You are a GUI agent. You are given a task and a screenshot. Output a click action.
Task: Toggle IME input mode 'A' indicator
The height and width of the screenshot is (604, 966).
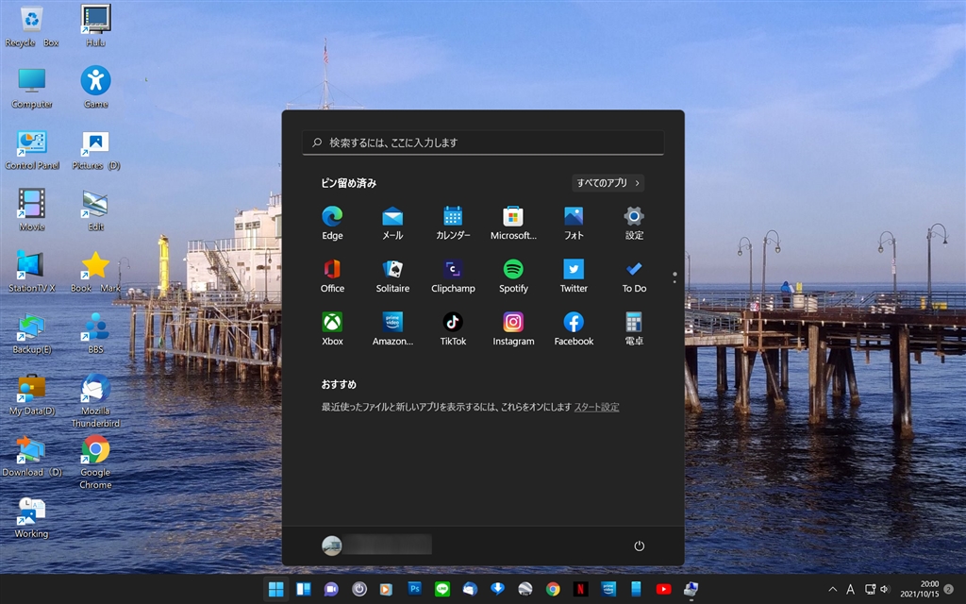pos(850,589)
